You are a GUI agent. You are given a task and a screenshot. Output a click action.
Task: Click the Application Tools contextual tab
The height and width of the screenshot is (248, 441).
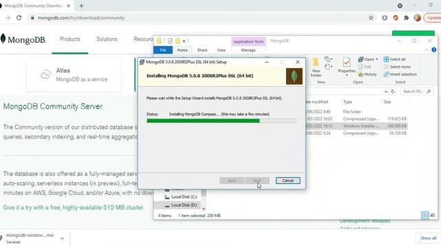click(x=249, y=41)
